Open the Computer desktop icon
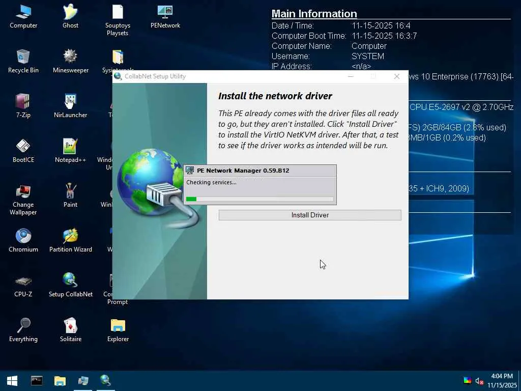 (x=23, y=17)
